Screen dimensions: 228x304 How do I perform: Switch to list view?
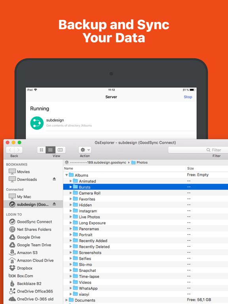[50, 150]
